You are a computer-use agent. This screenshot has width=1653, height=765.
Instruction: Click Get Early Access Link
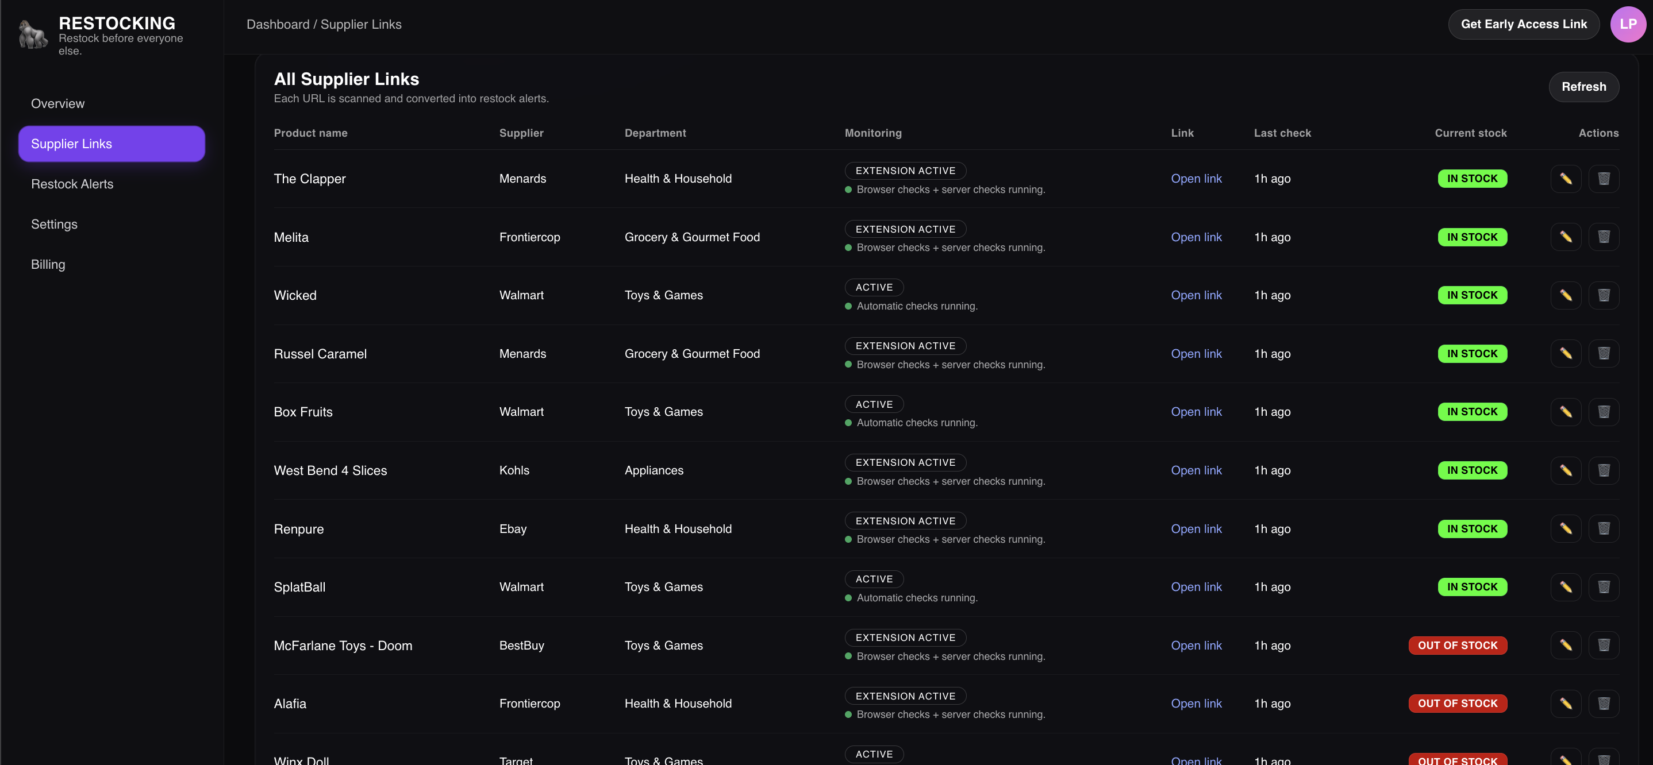click(x=1523, y=24)
